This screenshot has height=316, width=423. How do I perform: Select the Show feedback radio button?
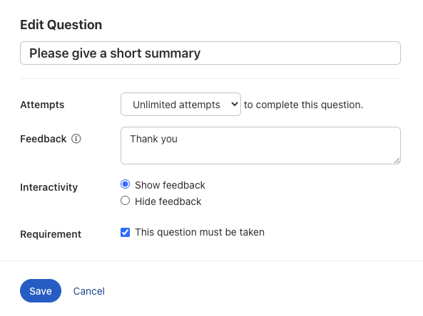coord(125,184)
